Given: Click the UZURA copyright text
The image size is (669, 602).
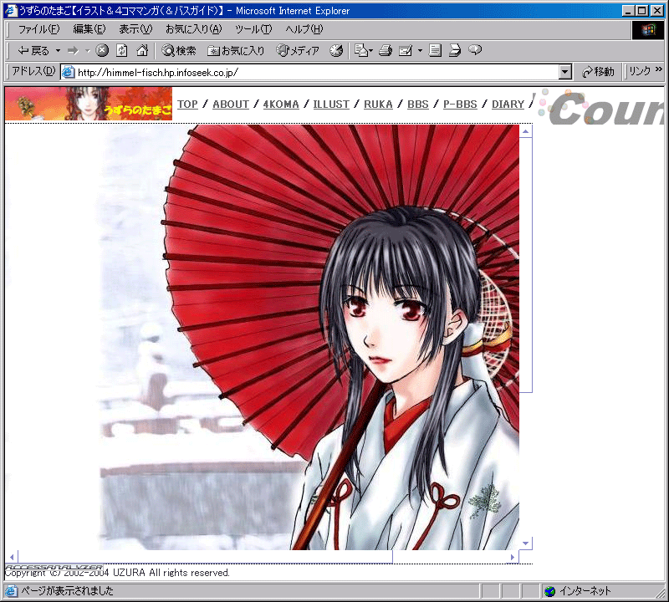Looking at the screenshot, I should point(117,573).
